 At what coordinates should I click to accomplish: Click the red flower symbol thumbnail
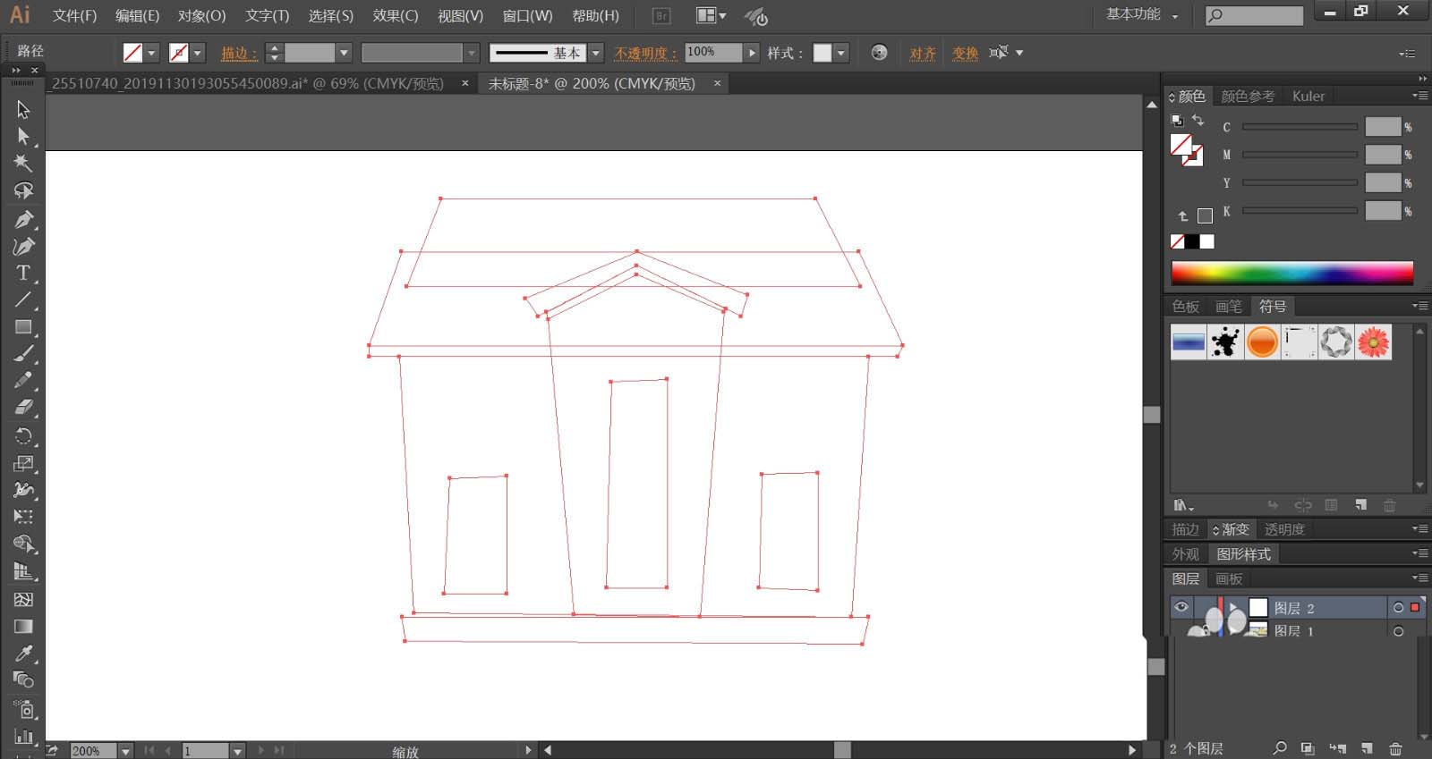1374,342
